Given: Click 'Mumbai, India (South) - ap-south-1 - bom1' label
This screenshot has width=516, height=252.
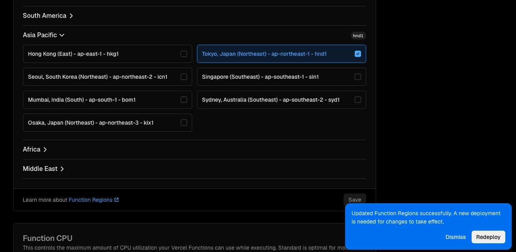Looking at the screenshot, I should coord(82,100).
